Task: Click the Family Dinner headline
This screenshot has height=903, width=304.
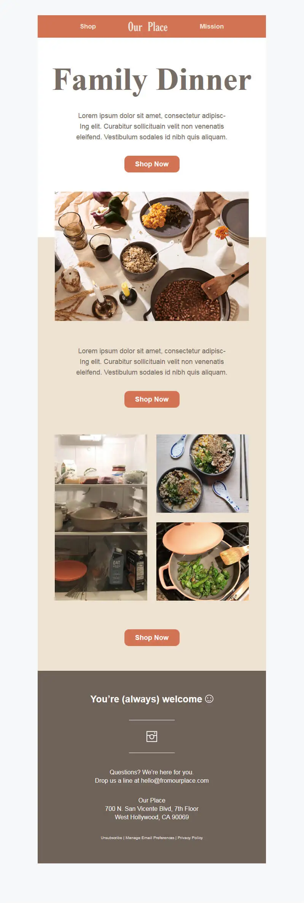Action: coord(152,80)
